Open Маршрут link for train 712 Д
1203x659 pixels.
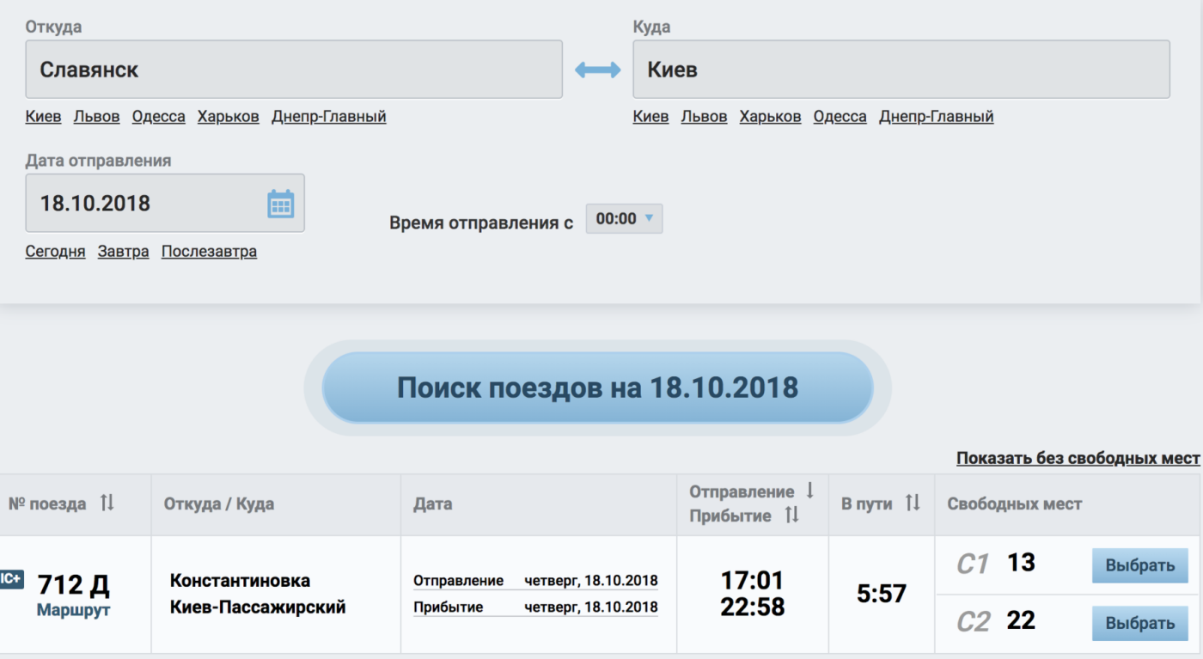pos(73,610)
